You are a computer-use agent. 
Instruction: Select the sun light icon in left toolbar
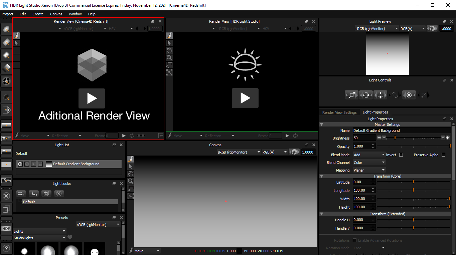click(6, 109)
